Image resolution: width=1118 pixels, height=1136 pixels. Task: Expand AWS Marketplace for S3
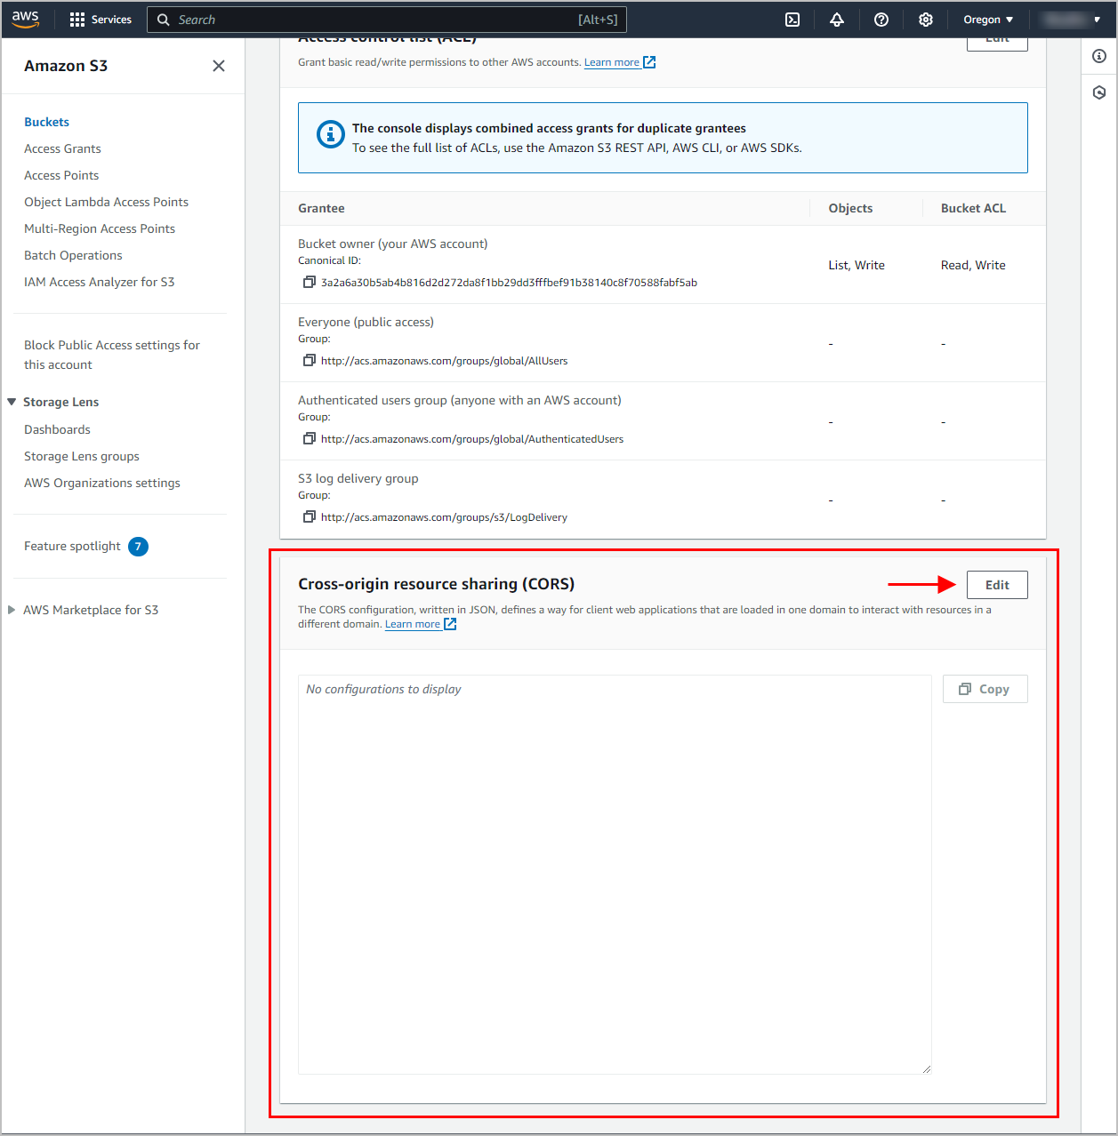(x=12, y=610)
